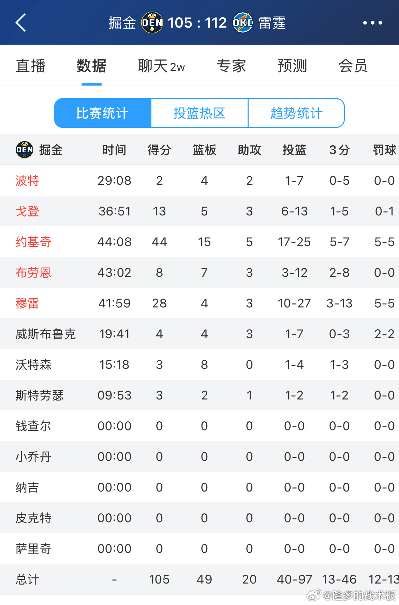Select the 投篮热区 segment

pos(199,113)
